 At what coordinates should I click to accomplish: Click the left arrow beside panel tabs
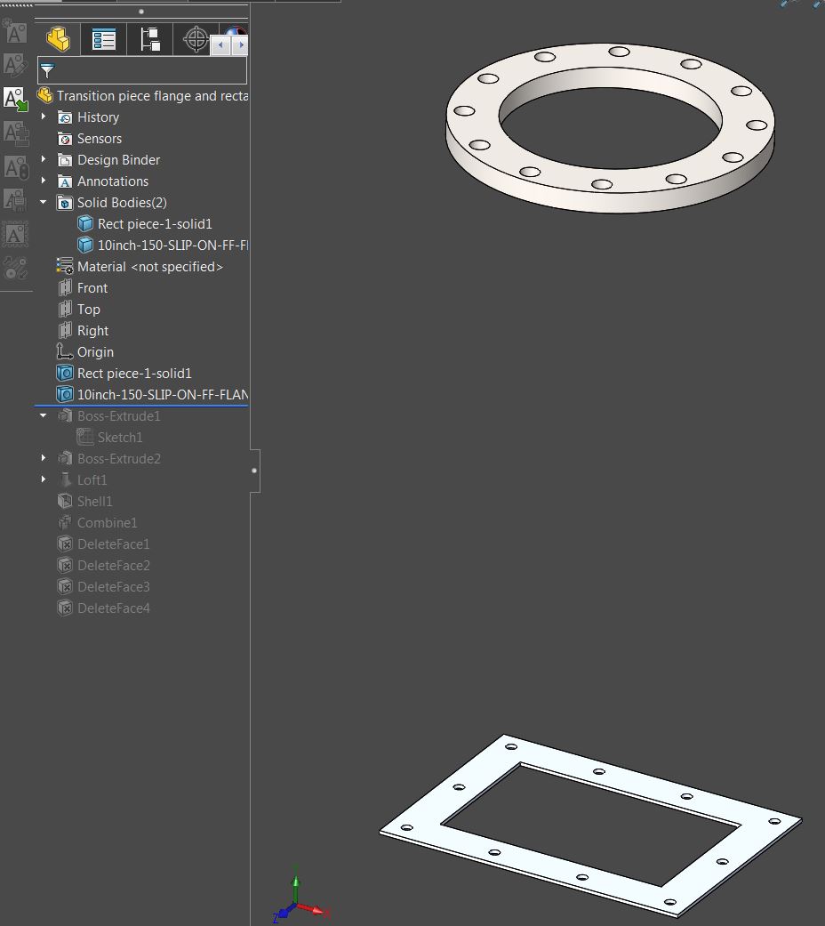[219, 44]
